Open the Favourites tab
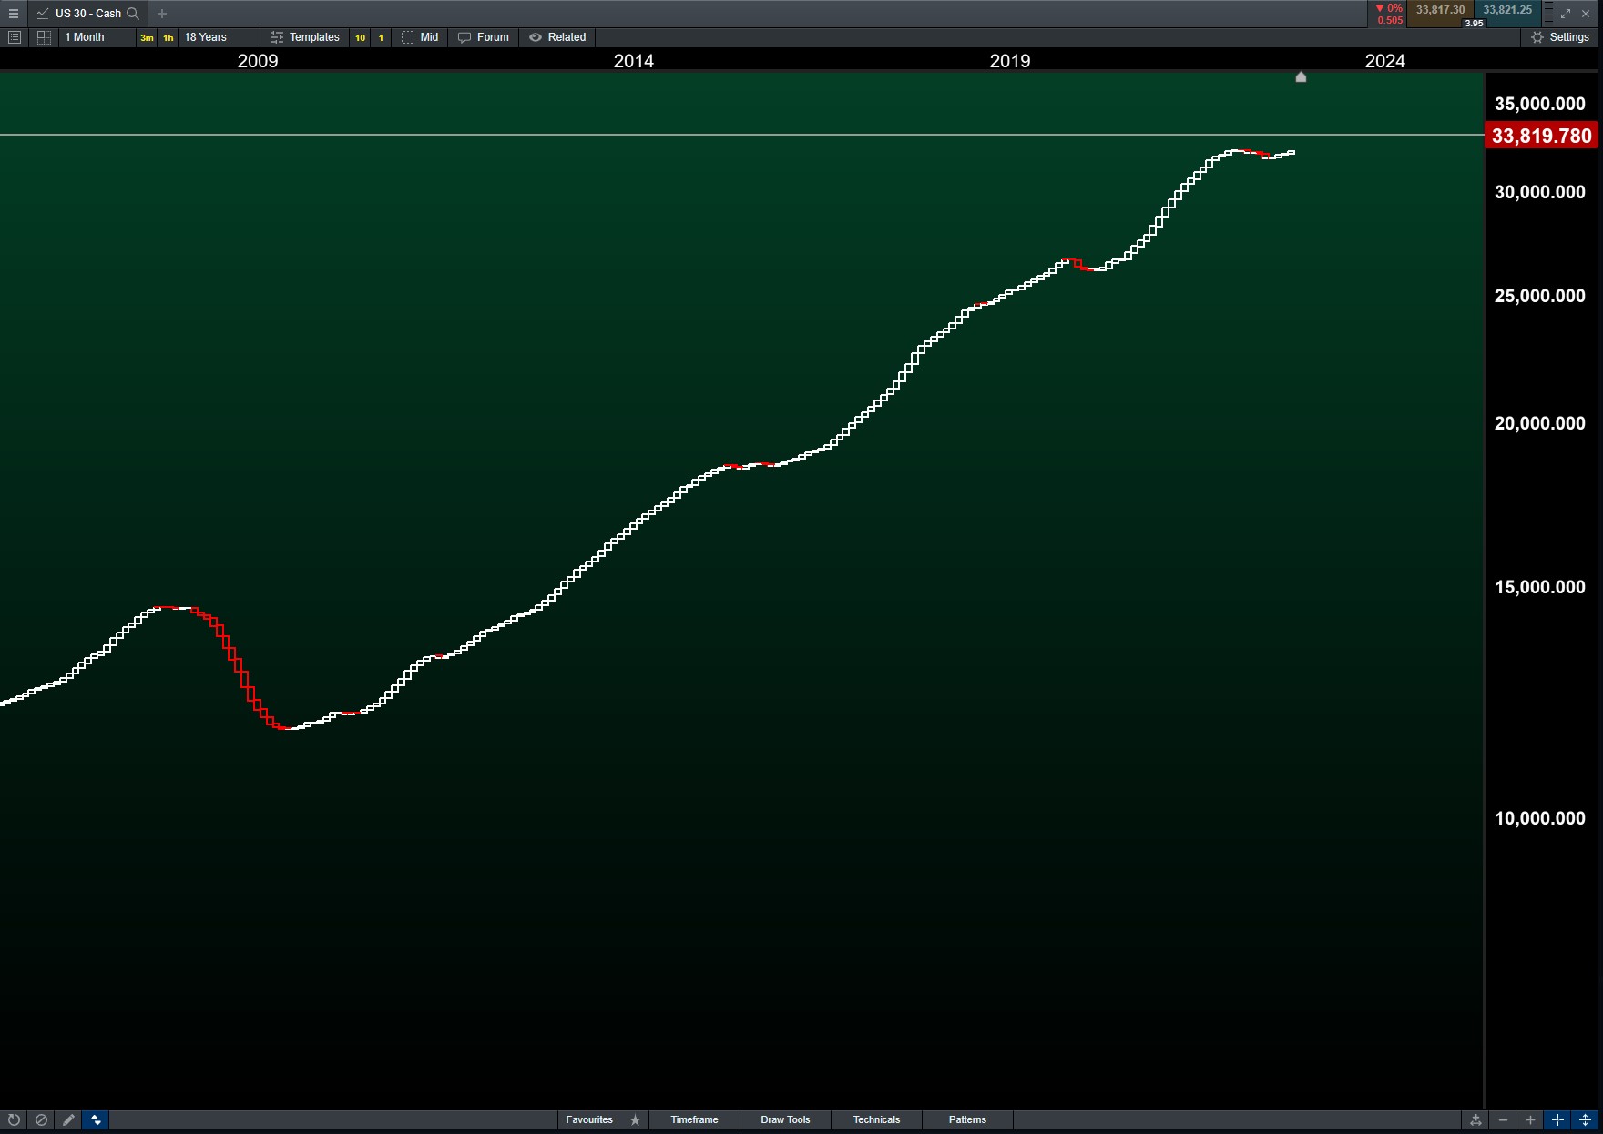This screenshot has height=1134, width=1603. [589, 1120]
